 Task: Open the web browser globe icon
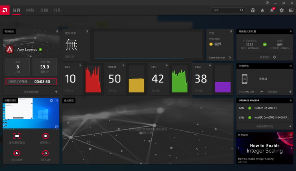[253, 11]
